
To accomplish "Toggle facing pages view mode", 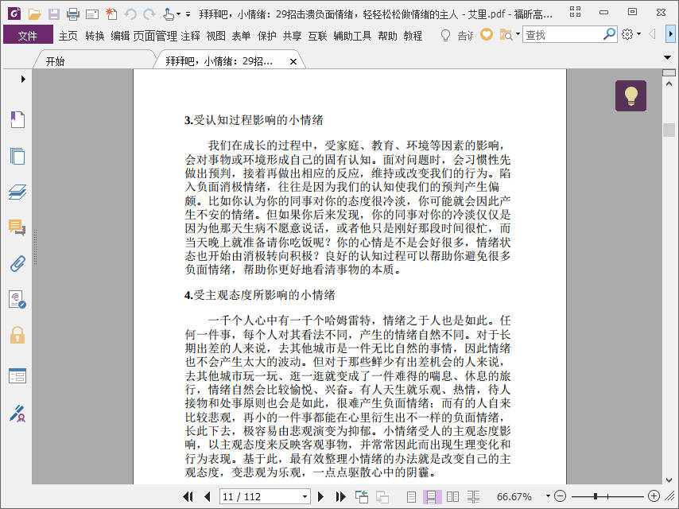I will (452, 496).
